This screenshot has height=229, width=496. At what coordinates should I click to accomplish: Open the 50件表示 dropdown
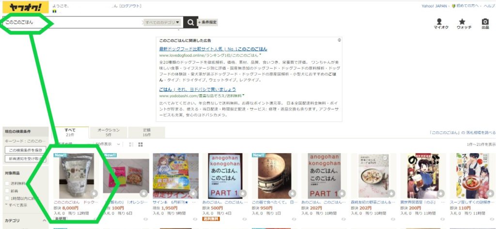[x=108, y=144]
